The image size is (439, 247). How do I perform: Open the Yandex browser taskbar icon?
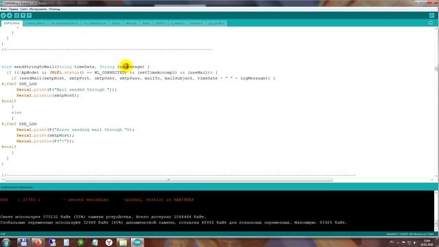(109, 242)
